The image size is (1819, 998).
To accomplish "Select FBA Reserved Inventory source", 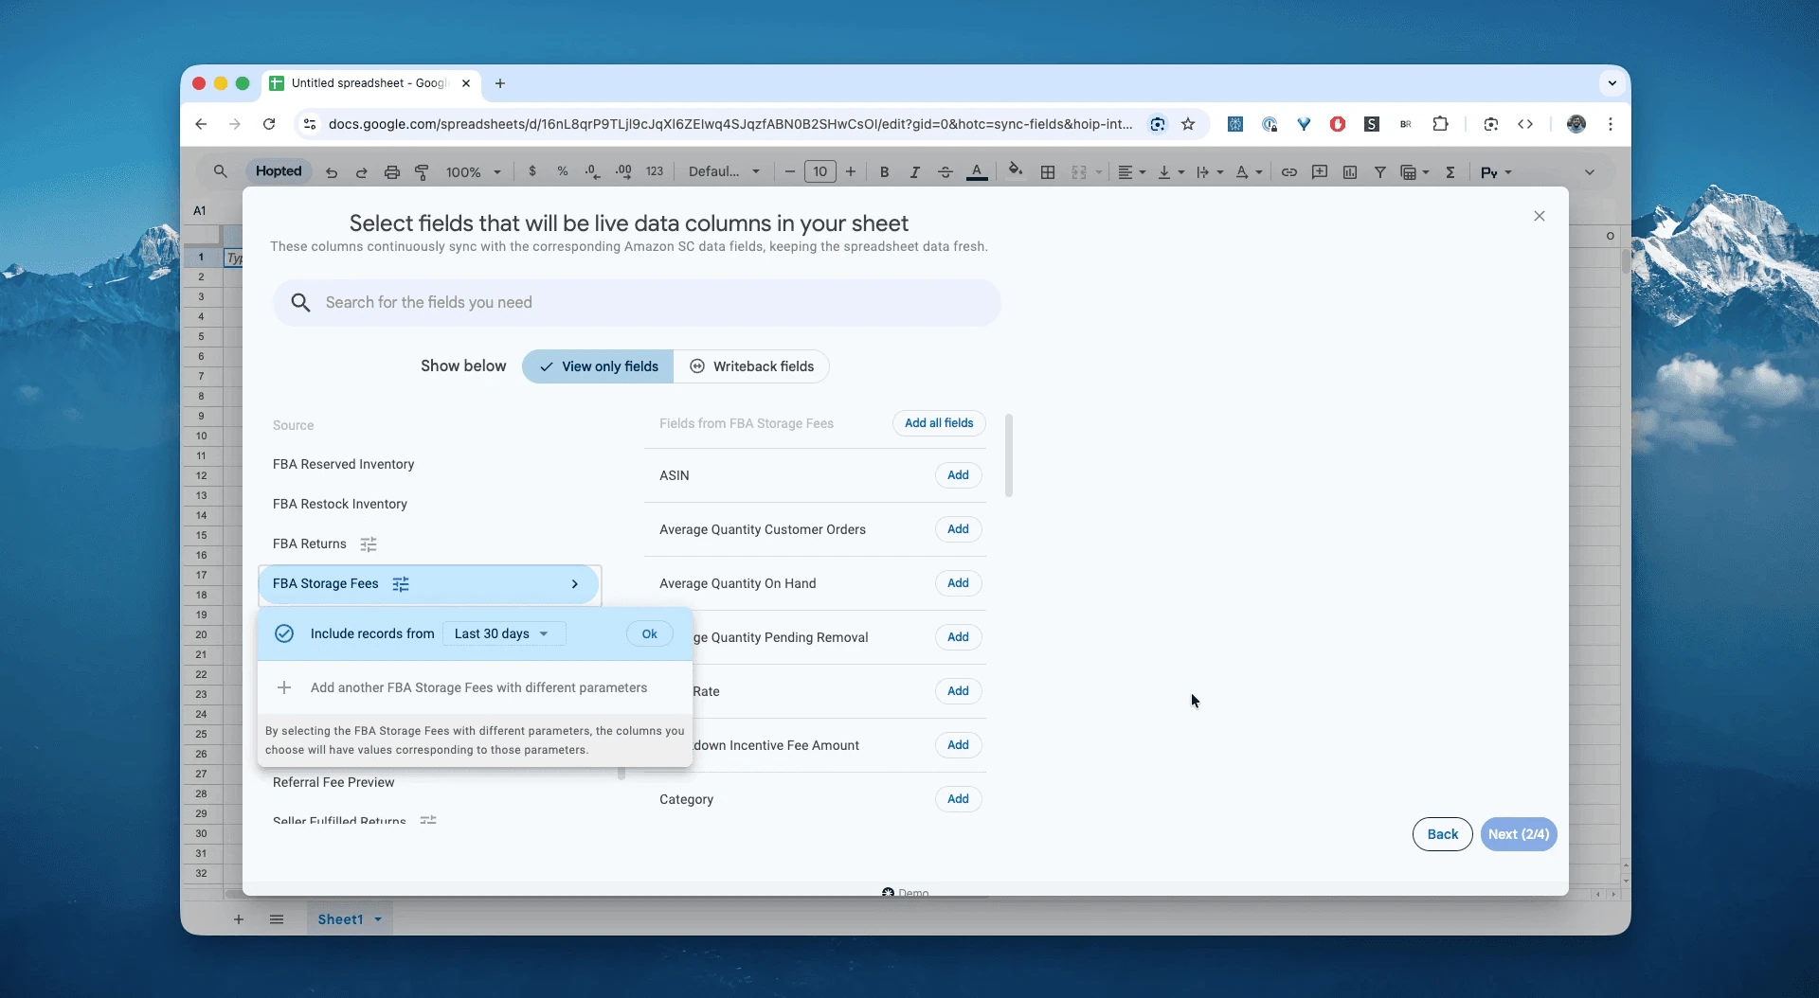I will pyautogui.click(x=343, y=464).
